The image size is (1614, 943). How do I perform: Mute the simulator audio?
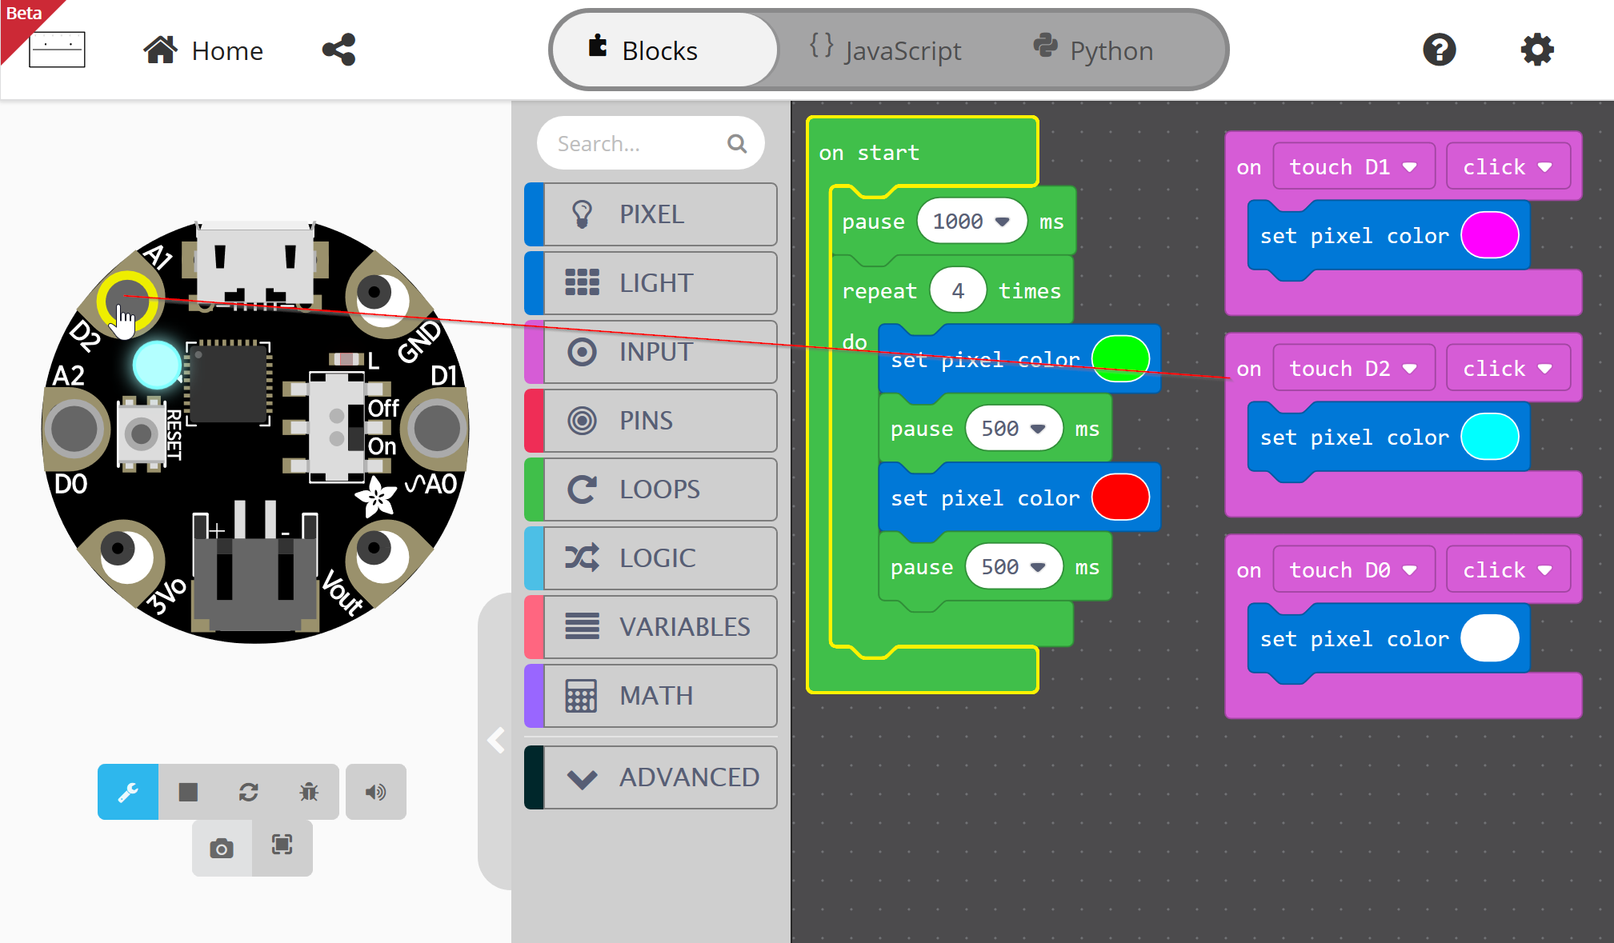tap(375, 792)
